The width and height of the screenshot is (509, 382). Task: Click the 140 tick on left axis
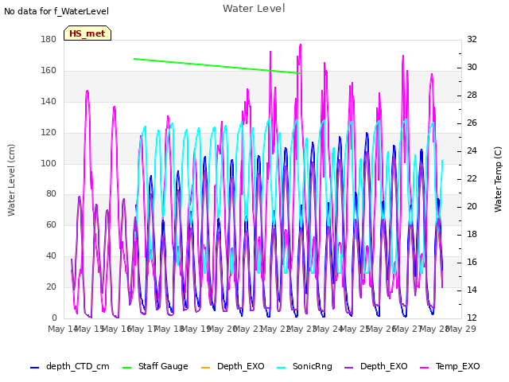tap(49, 101)
